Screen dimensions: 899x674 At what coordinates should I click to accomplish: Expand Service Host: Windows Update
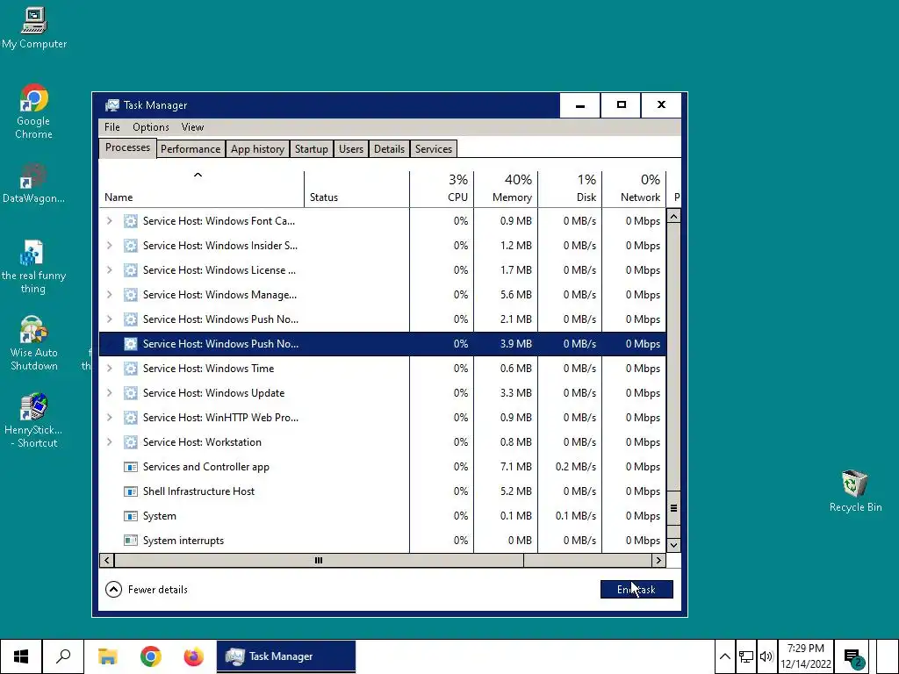tap(110, 393)
